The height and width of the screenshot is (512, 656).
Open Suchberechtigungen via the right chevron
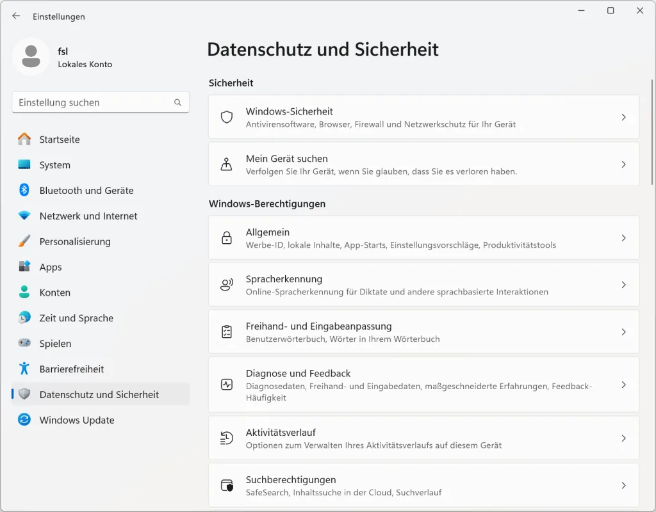(623, 486)
